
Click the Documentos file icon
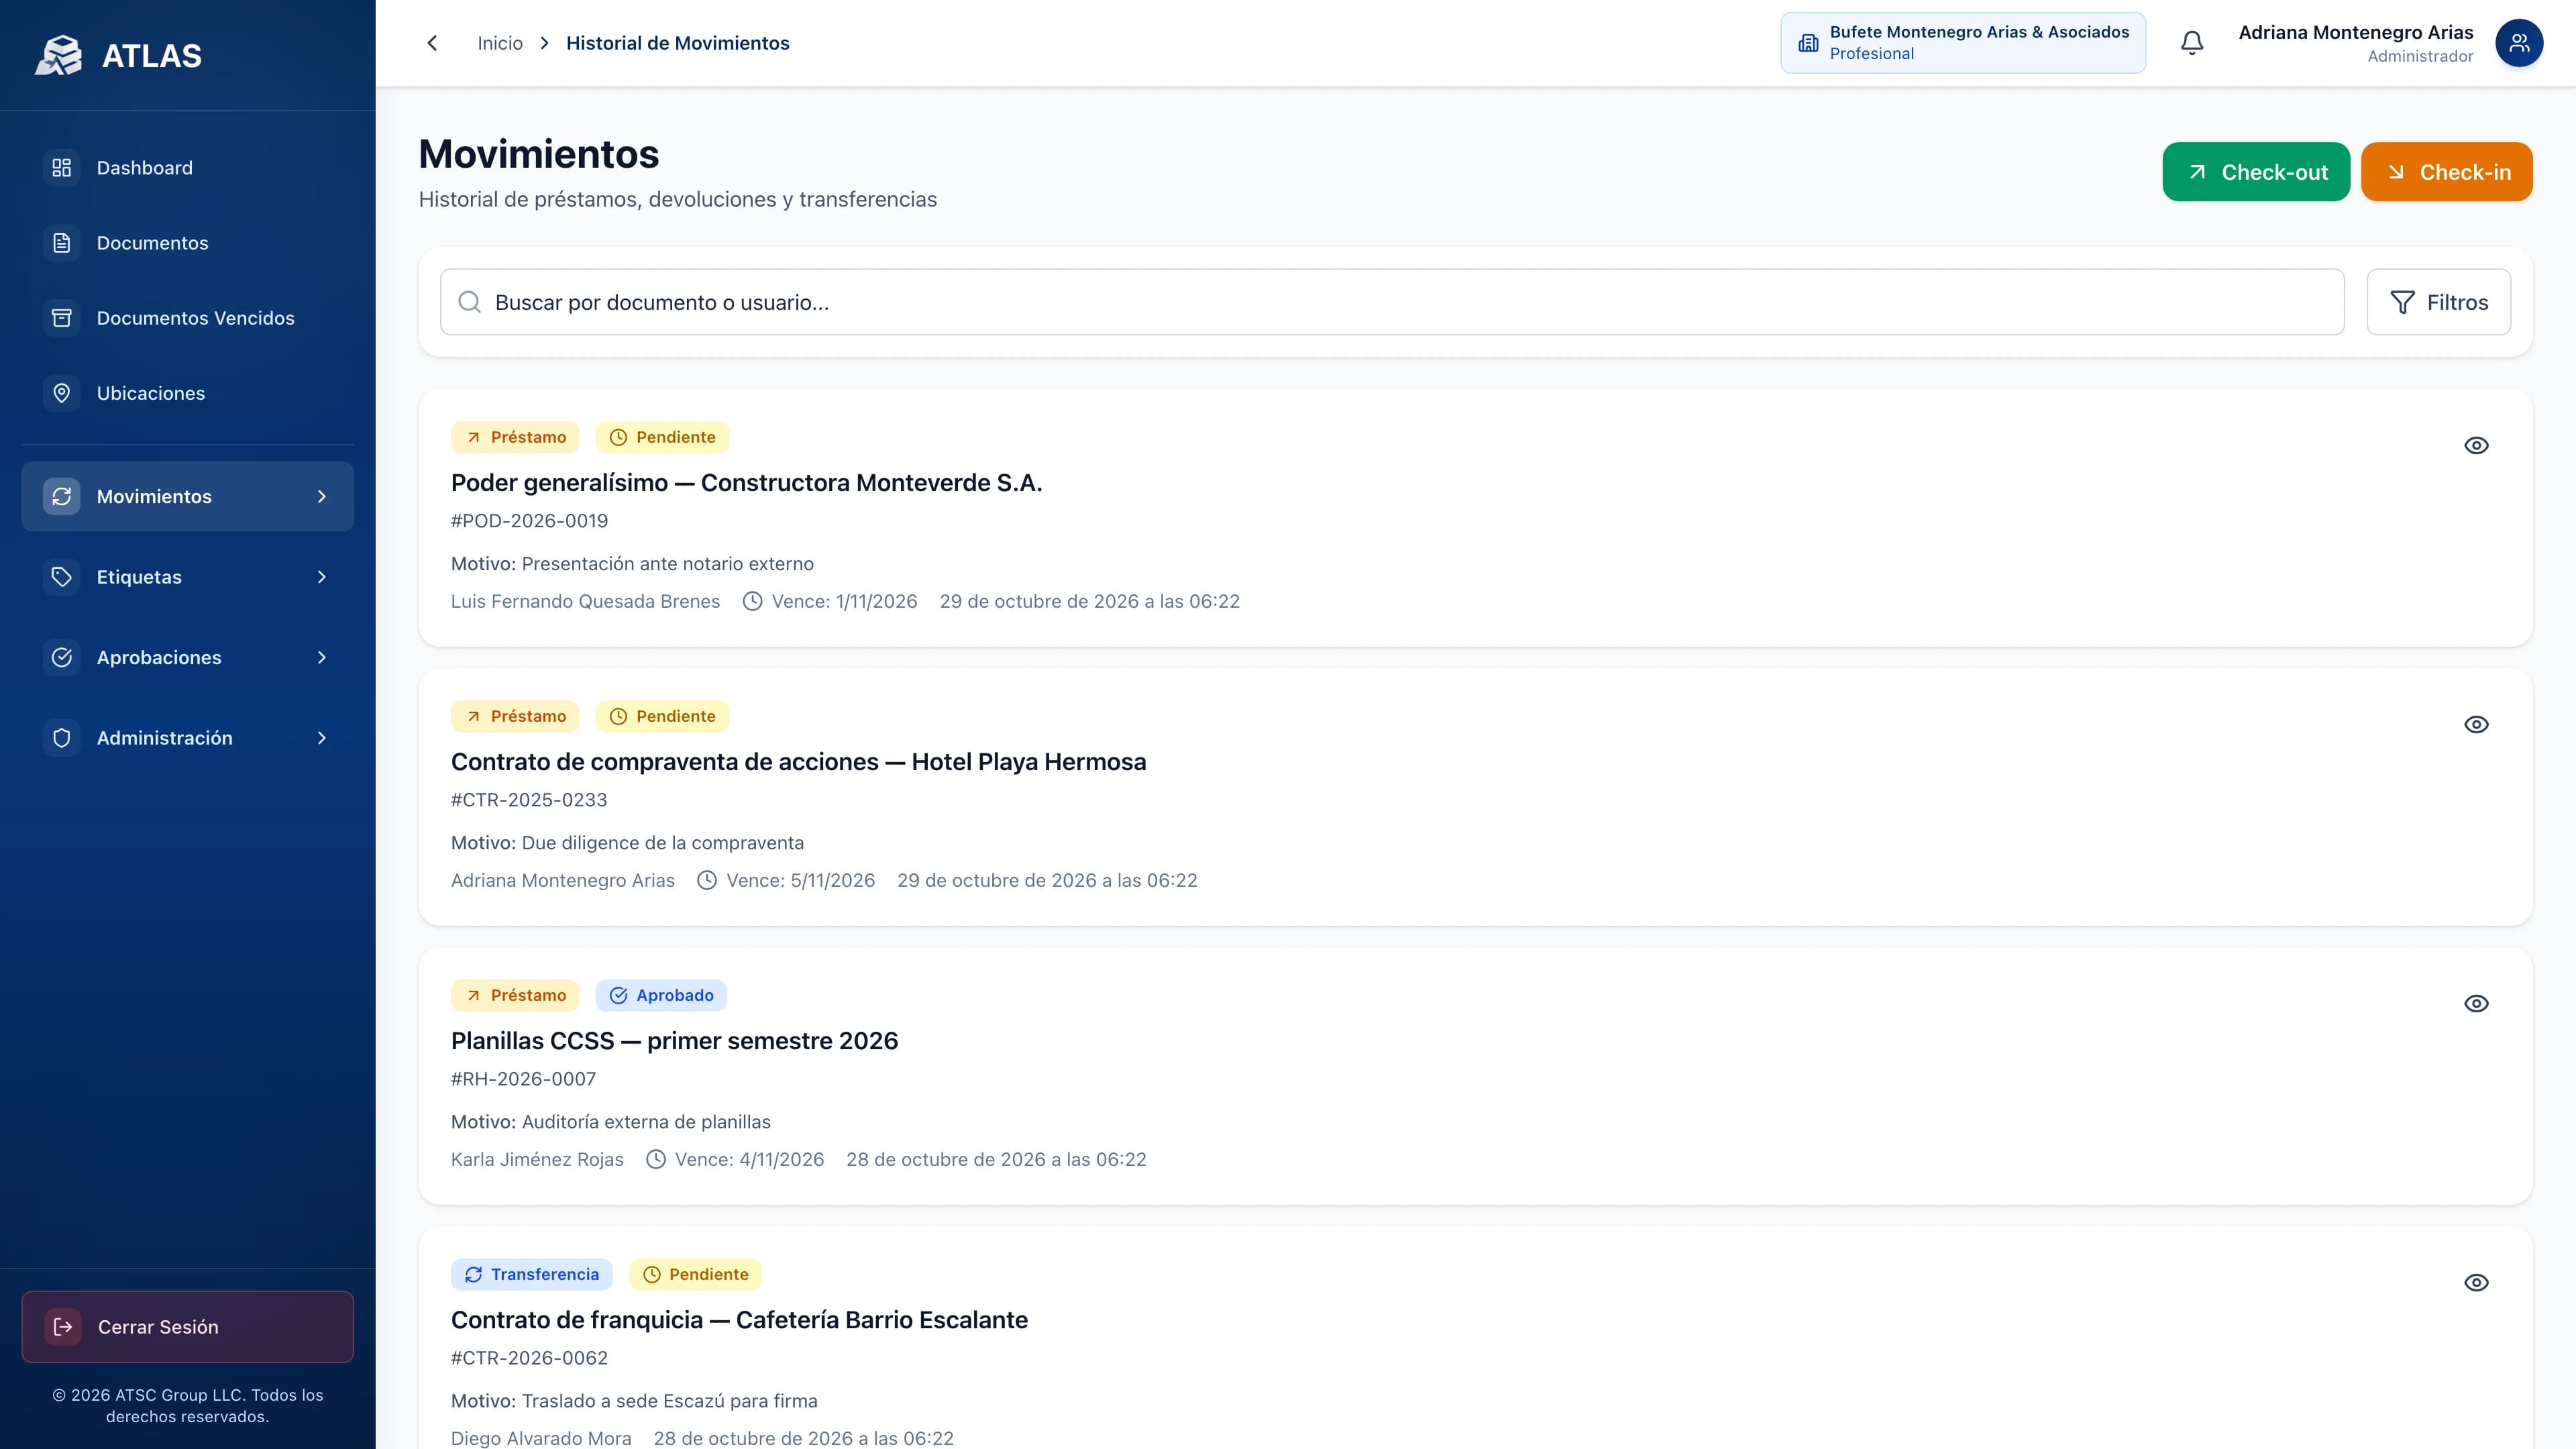(x=62, y=243)
